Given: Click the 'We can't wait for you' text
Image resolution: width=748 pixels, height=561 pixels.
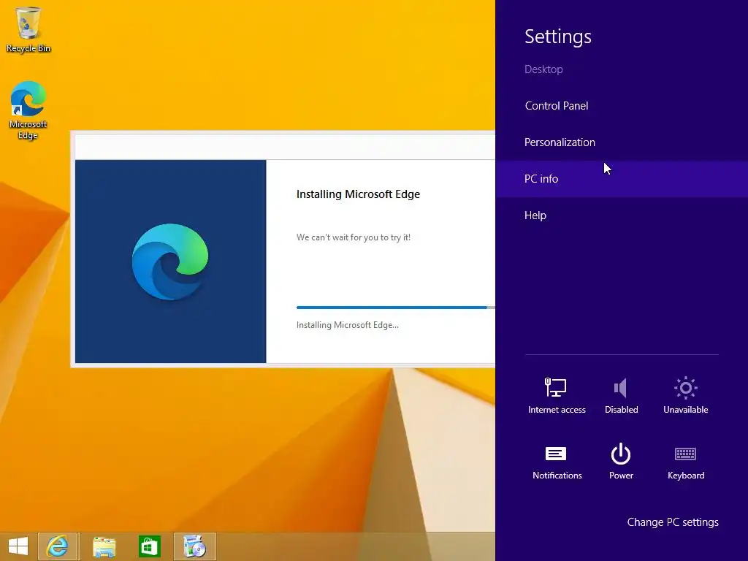Looking at the screenshot, I should pos(354,237).
